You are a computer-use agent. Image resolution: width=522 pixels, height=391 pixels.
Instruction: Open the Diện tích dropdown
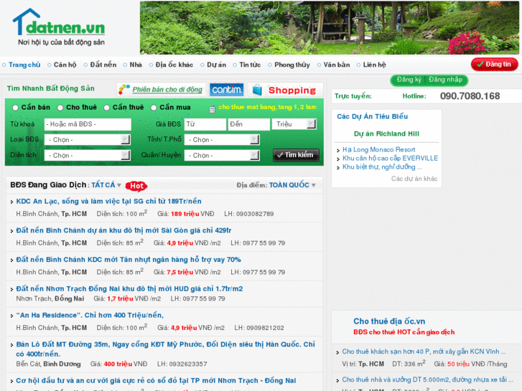(87, 155)
